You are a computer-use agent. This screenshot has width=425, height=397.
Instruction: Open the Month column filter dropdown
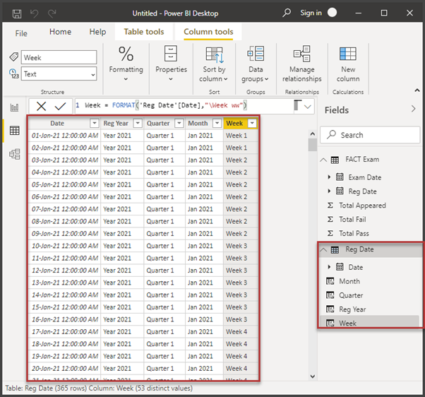pos(217,124)
